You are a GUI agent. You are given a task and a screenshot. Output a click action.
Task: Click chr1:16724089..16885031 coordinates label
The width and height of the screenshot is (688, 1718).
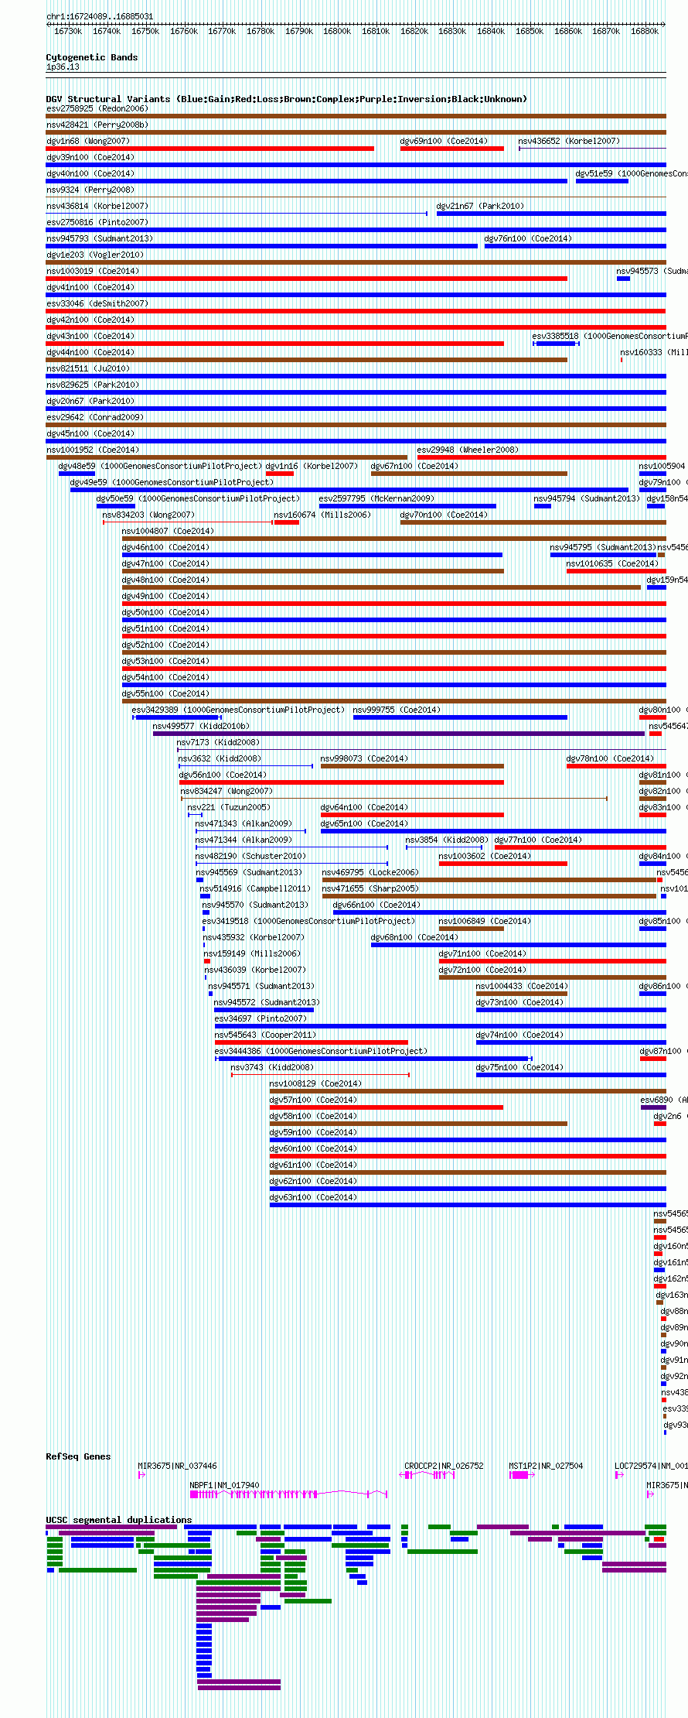point(100,16)
